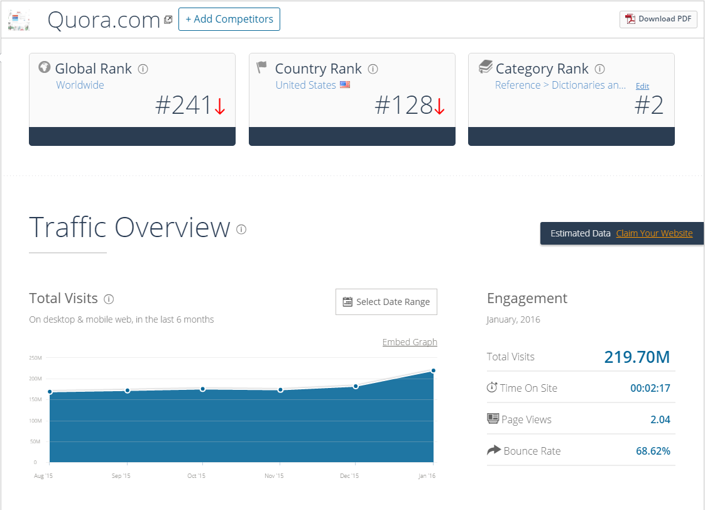Image resolution: width=705 pixels, height=510 pixels.
Task: Select the Nov '15 data point on graph
Action: (x=281, y=390)
